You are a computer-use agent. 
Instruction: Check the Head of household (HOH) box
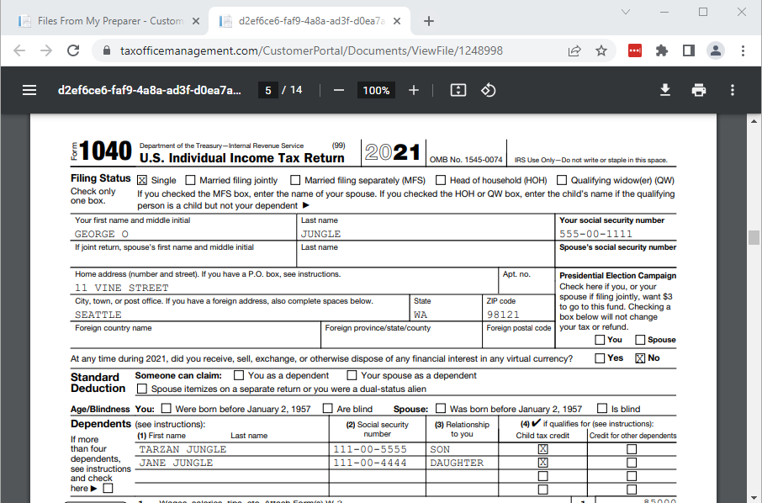[x=441, y=180]
